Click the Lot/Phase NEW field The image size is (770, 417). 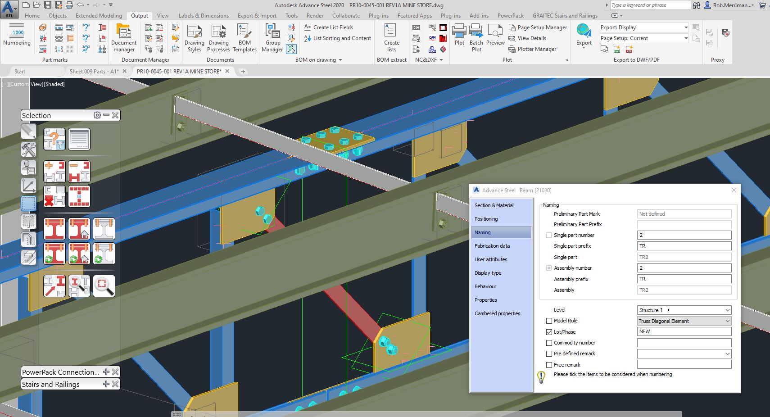click(x=684, y=331)
